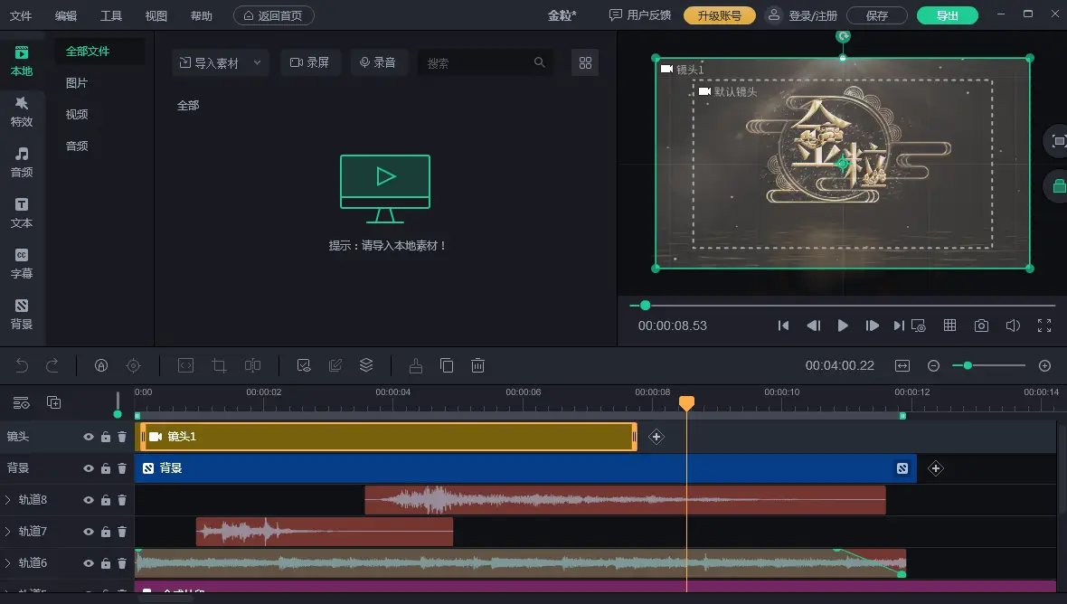The height and width of the screenshot is (604, 1067).
Task: Hide the 镜头 track with eye icon
Action: coord(89,437)
